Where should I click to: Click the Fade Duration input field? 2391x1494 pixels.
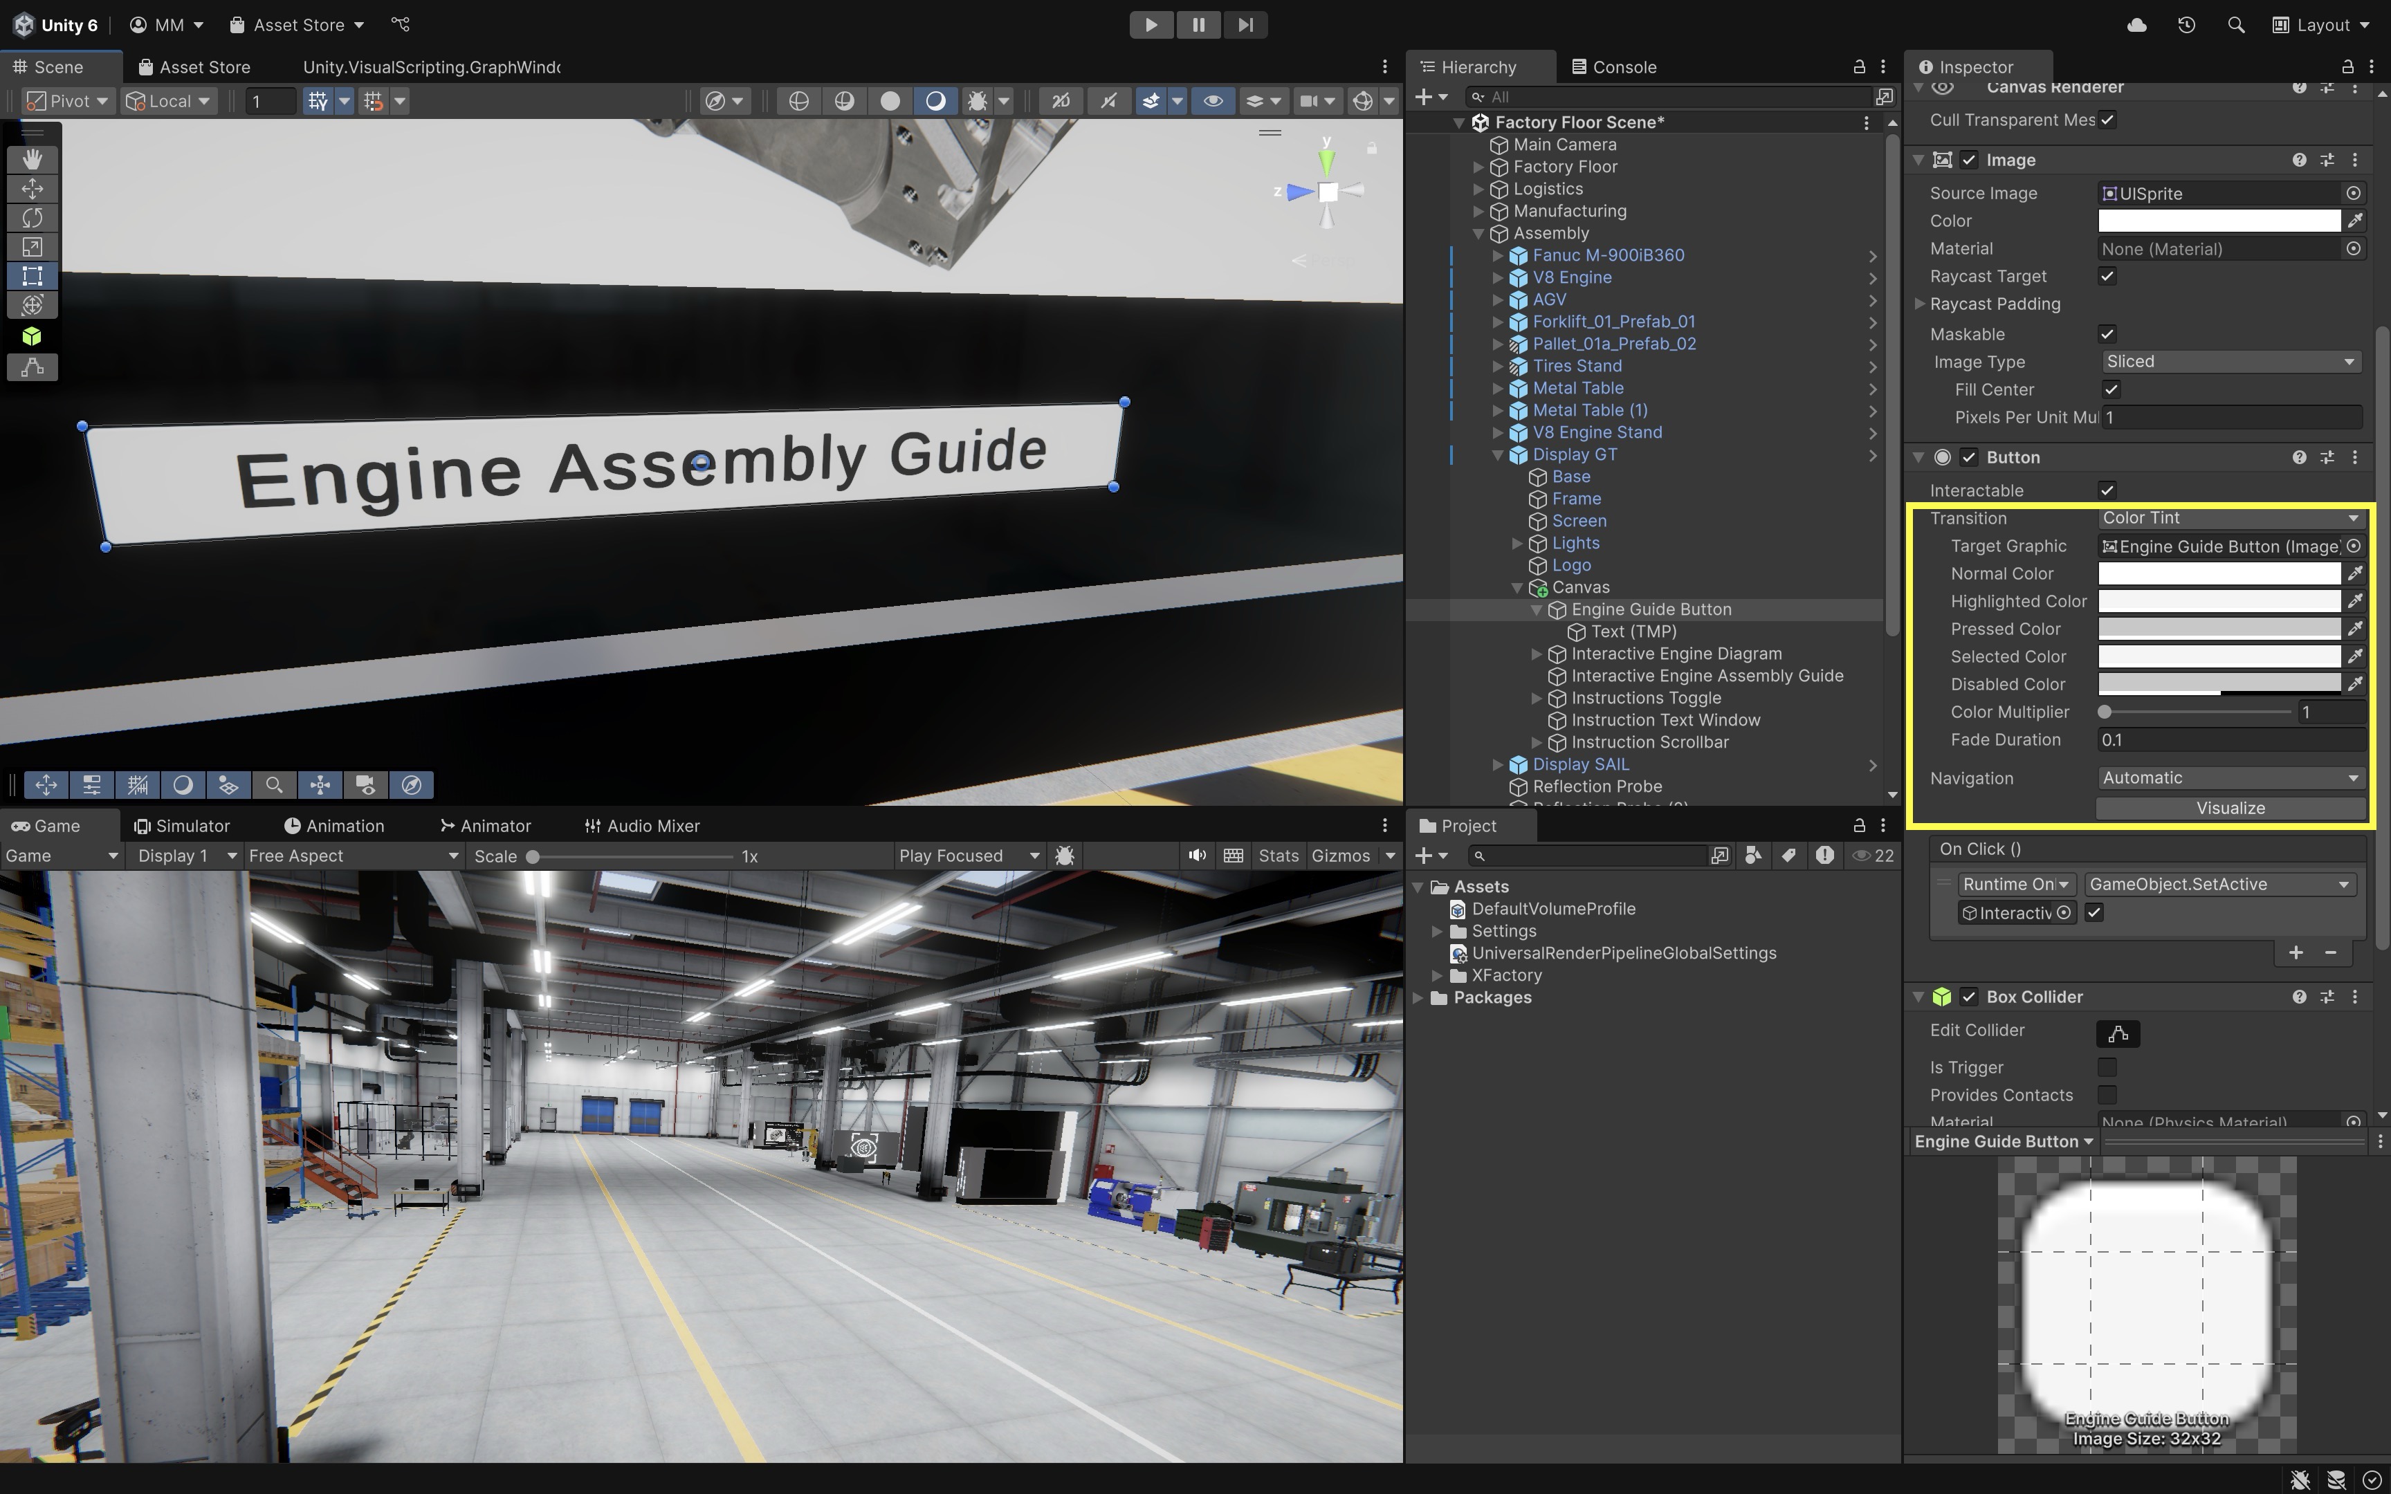pyautogui.click(x=2230, y=740)
